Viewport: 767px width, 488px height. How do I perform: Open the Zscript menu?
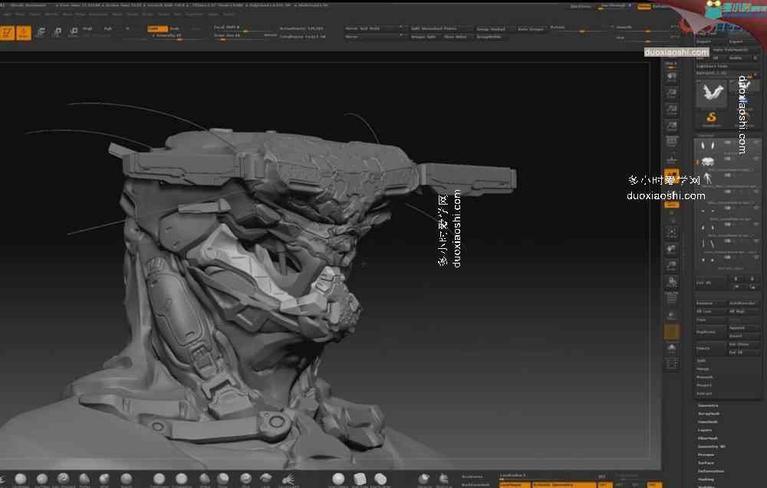click(229, 15)
